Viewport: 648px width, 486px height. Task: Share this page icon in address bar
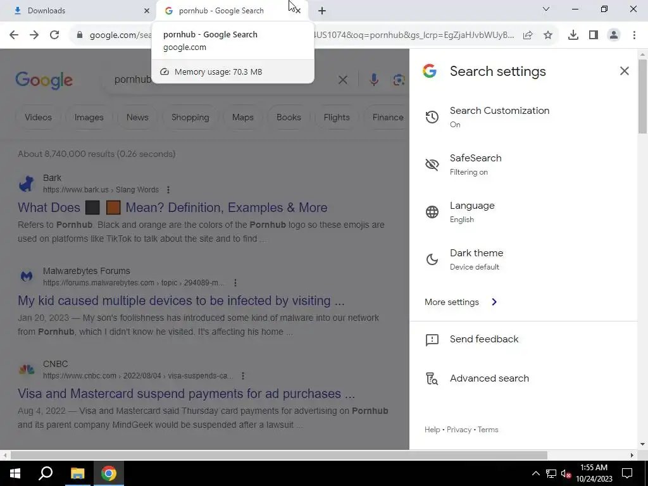tap(528, 35)
